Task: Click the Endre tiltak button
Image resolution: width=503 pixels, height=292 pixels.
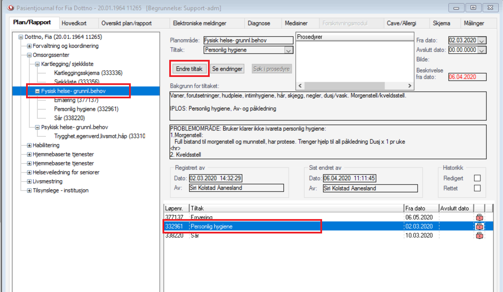Action: [x=189, y=69]
